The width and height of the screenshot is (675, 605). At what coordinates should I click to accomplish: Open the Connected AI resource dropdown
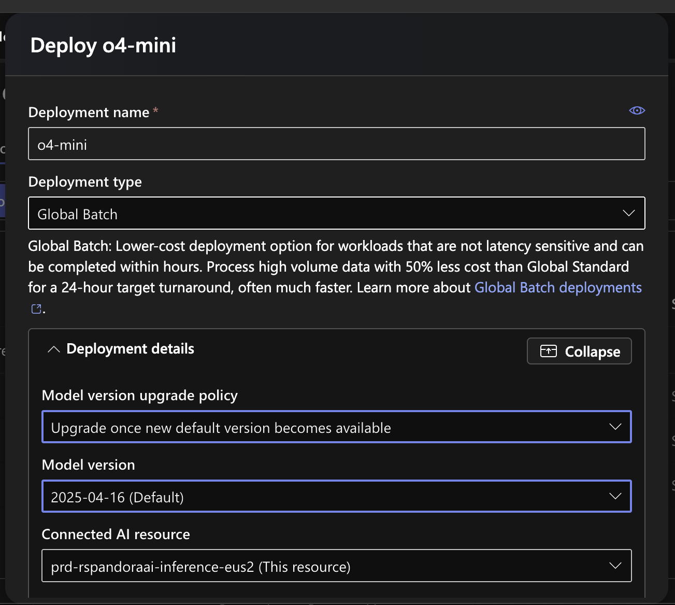337,566
